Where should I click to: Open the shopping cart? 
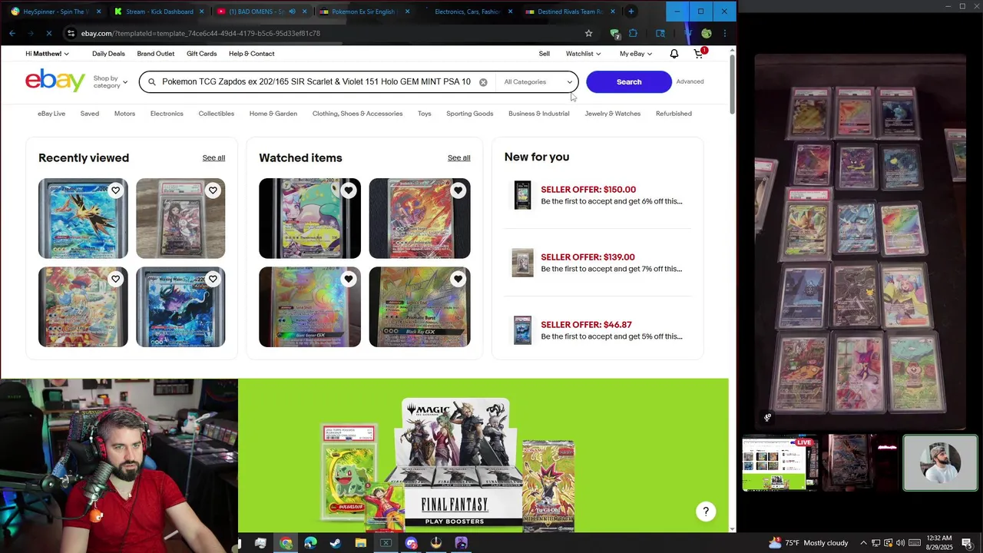click(x=699, y=54)
